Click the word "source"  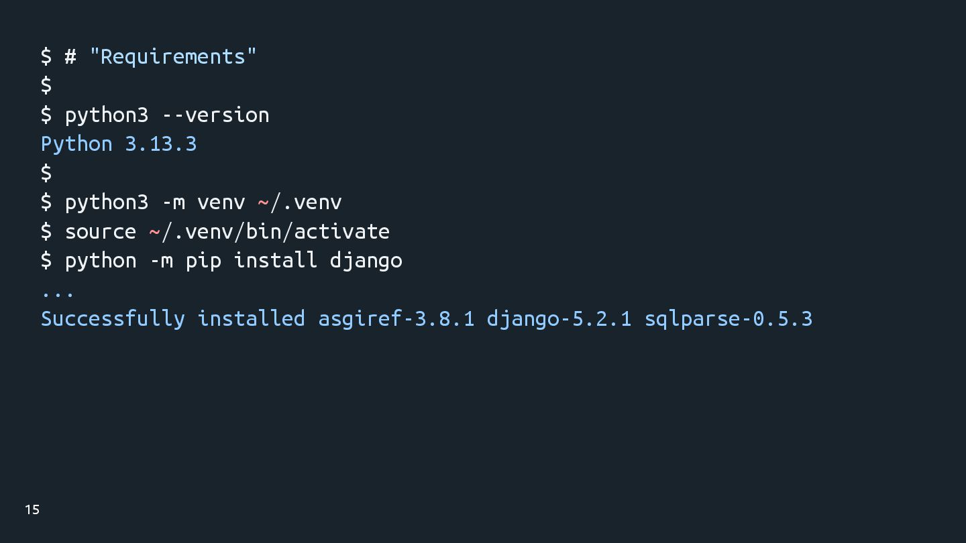(100, 231)
